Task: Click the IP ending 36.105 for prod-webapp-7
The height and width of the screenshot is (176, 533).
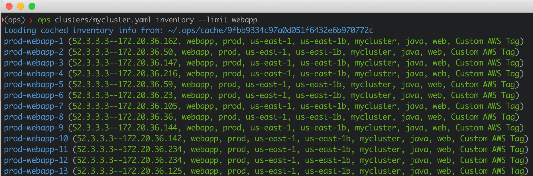Action: tap(125, 106)
